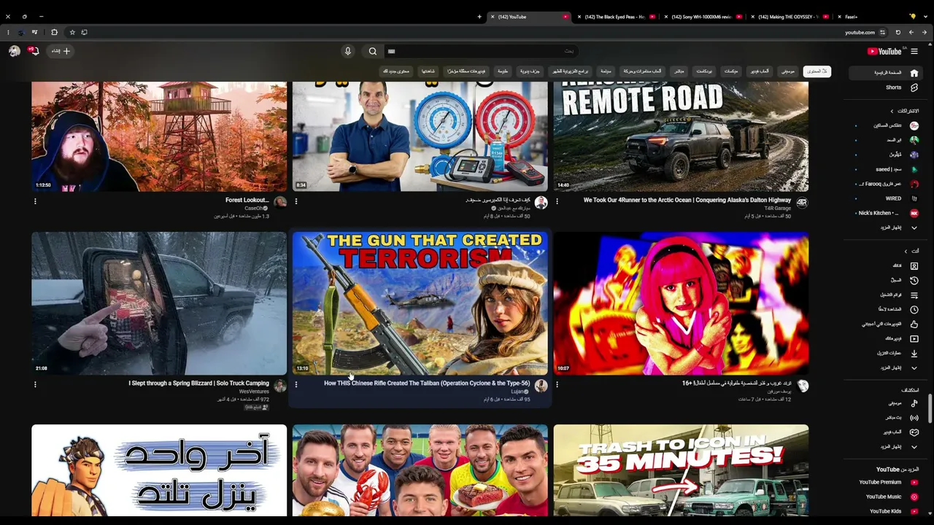Select the All content filter chip

coord(817,71)
